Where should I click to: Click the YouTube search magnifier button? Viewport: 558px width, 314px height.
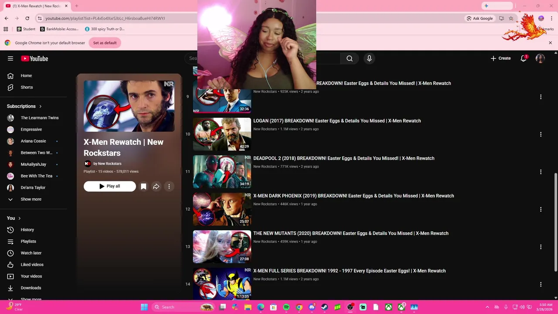350,58
